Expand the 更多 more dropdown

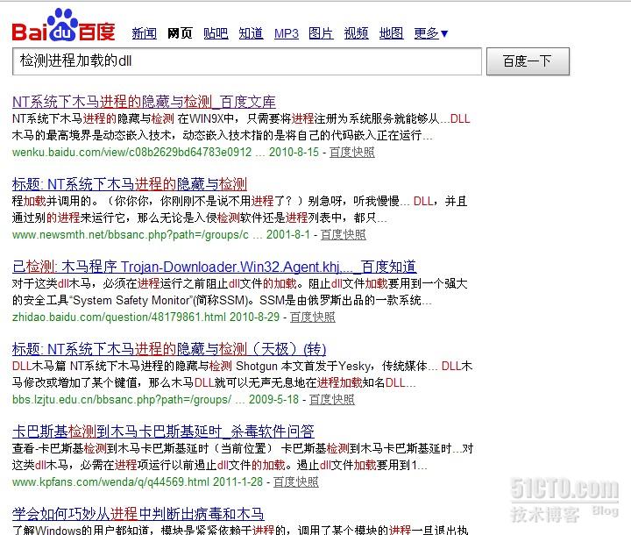coord(431,33)
